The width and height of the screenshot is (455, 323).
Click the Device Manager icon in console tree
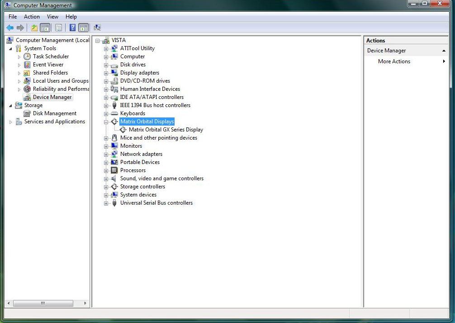pos(27,97)
